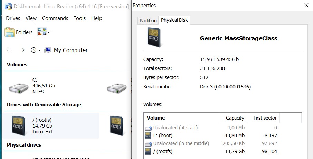Screen dimensions: 313x159
Task: Click the first sector value 8 192
Action: coord(271,135)
